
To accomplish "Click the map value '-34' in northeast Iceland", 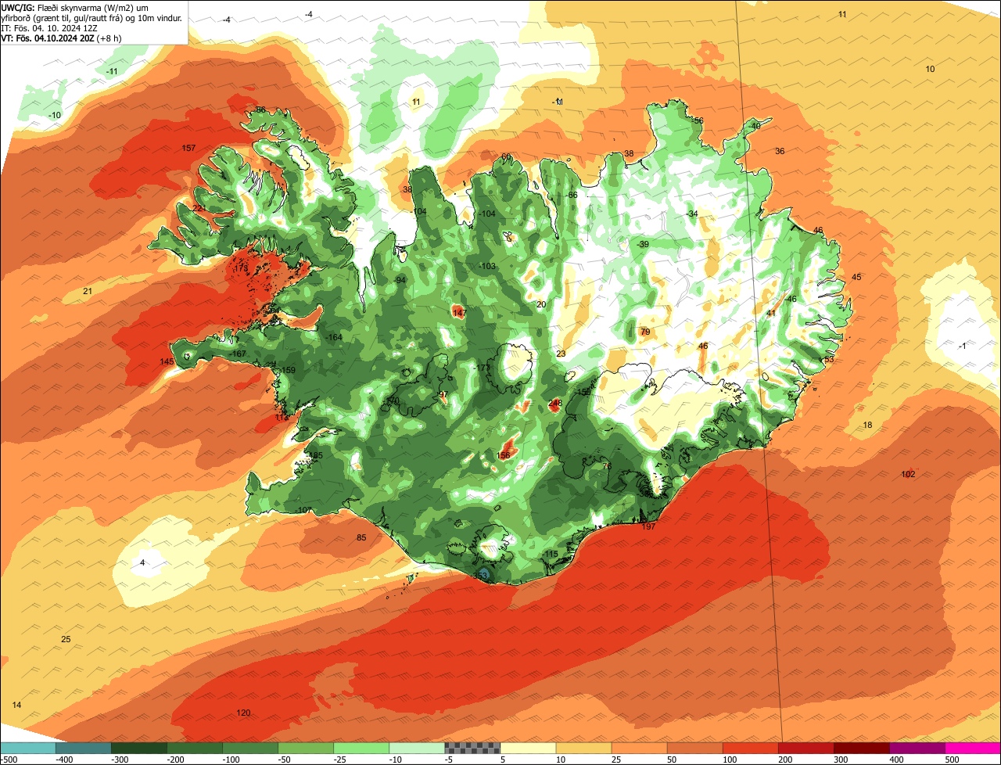I will (x=691, y=214).
